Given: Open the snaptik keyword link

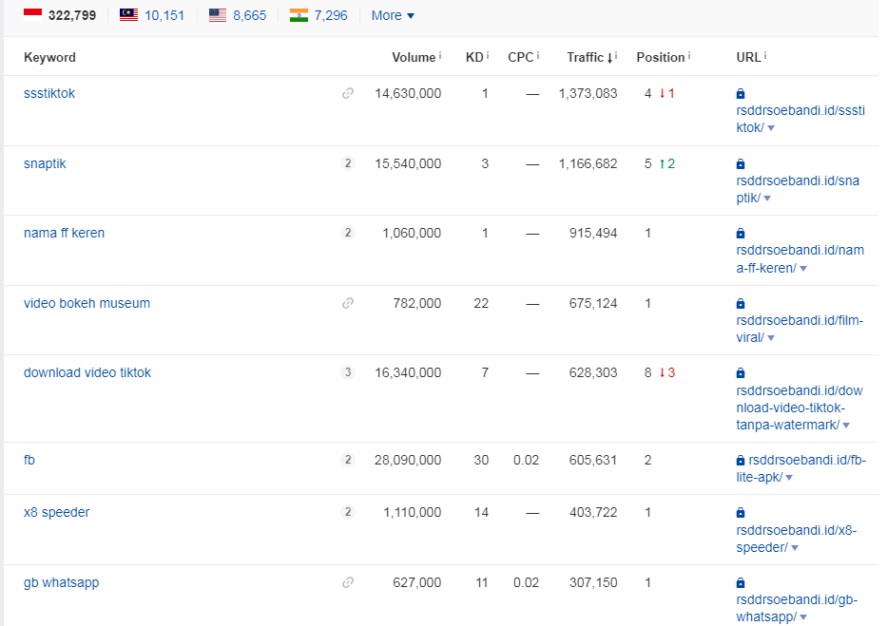Looking at the screenshot, I should coord(45,163).
